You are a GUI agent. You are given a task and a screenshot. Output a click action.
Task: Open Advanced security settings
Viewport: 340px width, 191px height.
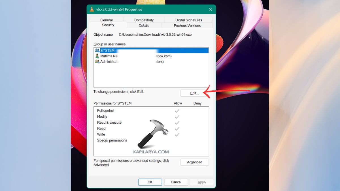[x=194, y=162]
